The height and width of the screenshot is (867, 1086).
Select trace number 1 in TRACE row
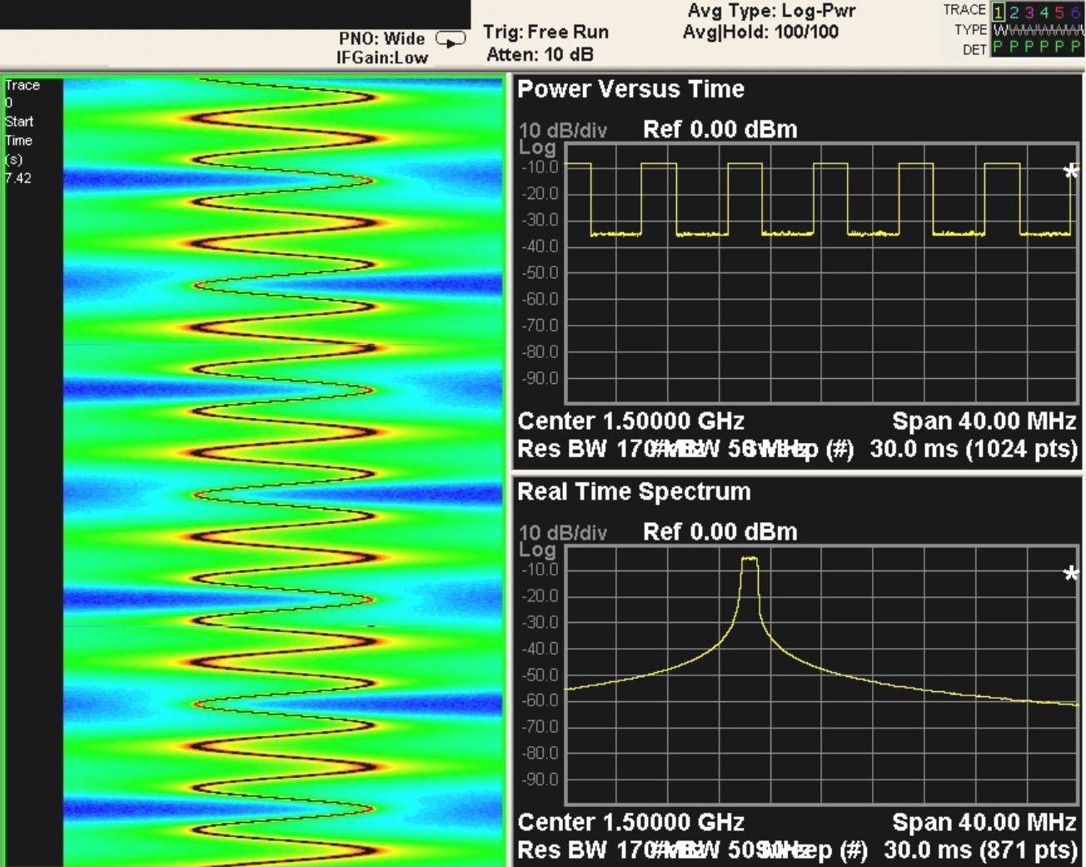[999, 12]
